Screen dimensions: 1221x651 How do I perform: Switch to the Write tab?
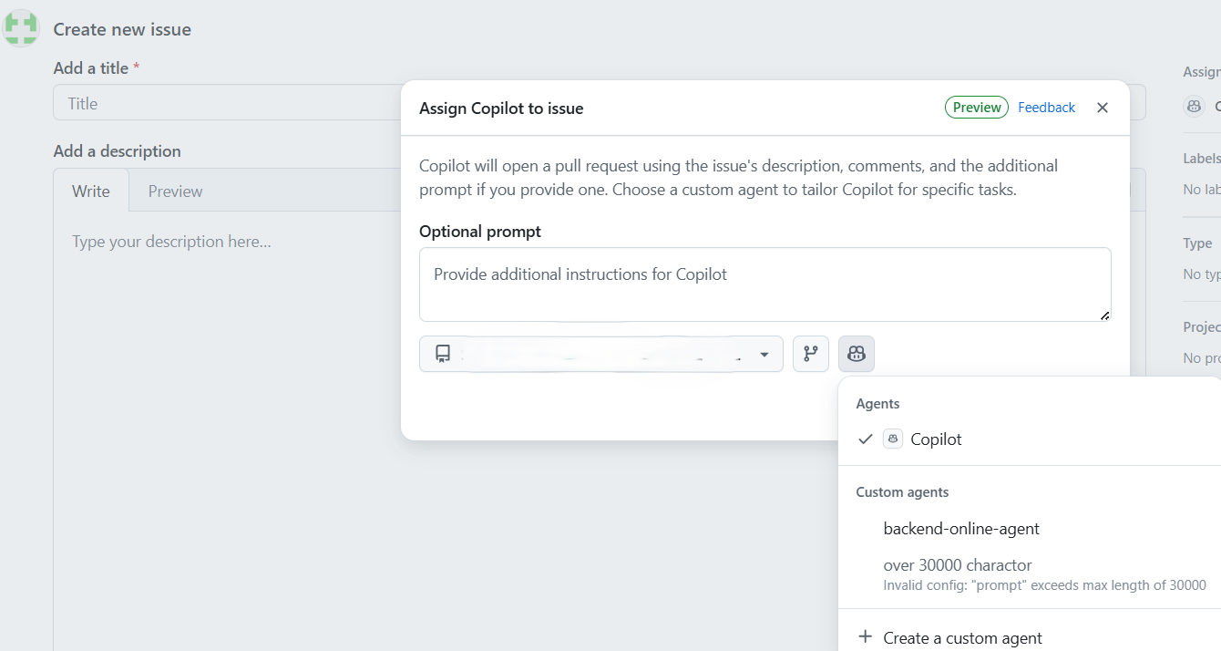(x=91, y=191)
